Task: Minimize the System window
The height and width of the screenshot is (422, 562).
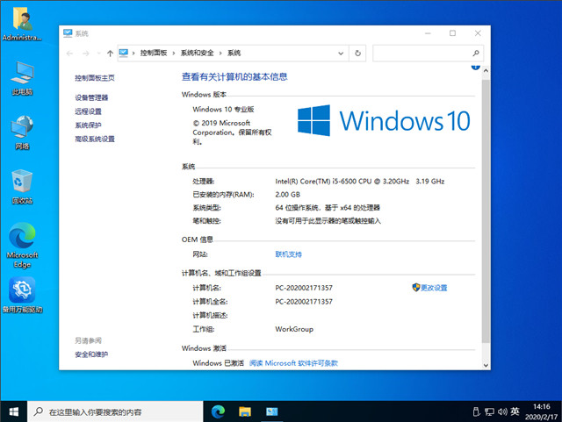Action: point(428,33)
